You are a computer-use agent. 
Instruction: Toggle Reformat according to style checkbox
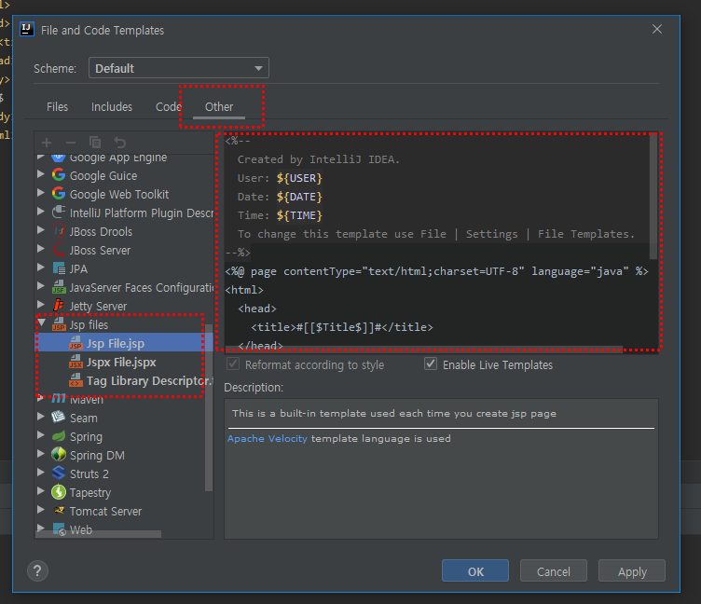click(x=233, y=364)
